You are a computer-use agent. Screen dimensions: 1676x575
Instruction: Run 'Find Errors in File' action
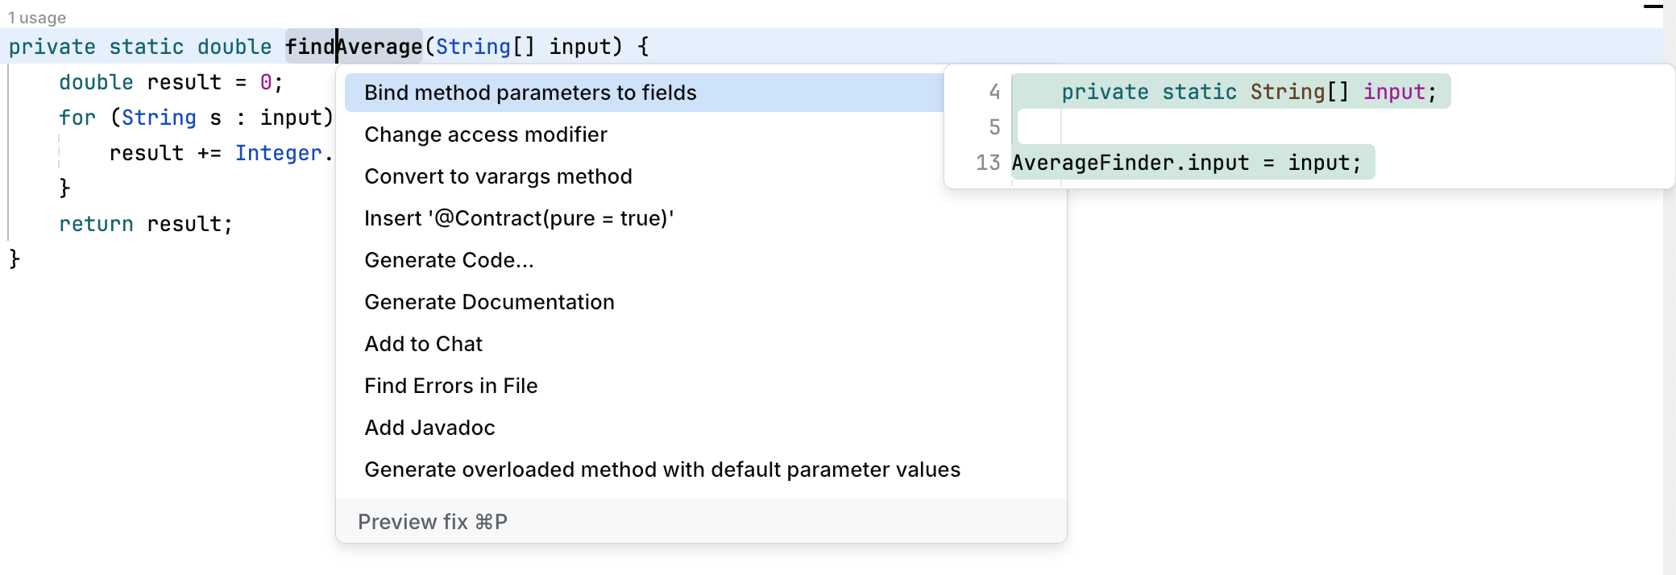(451, 386)
